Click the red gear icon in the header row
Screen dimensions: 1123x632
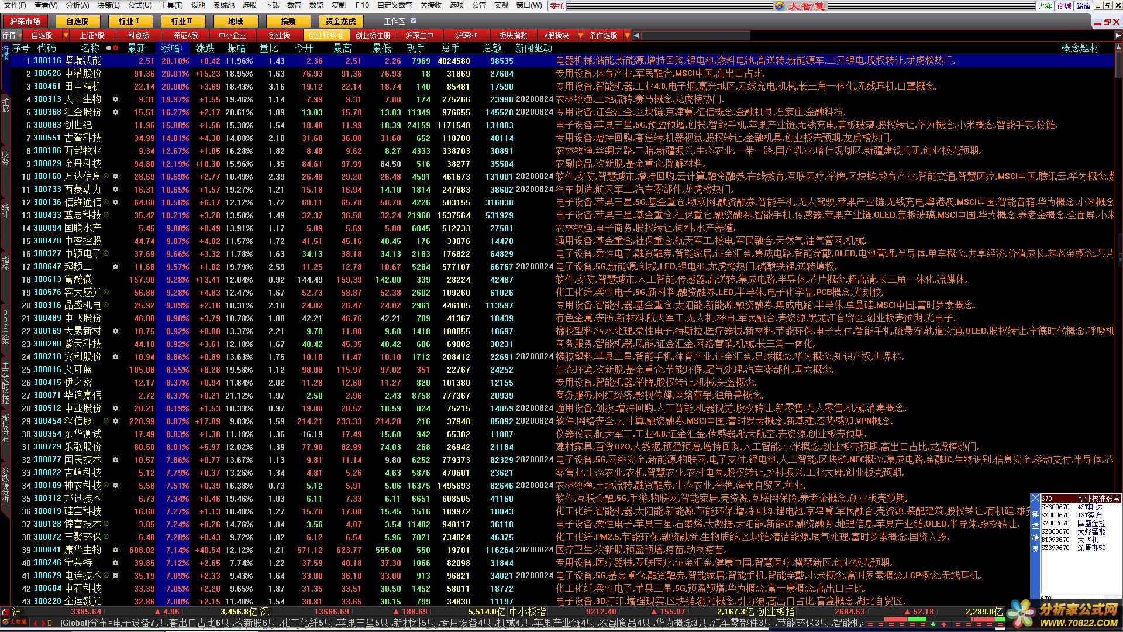tap(115, 48)
